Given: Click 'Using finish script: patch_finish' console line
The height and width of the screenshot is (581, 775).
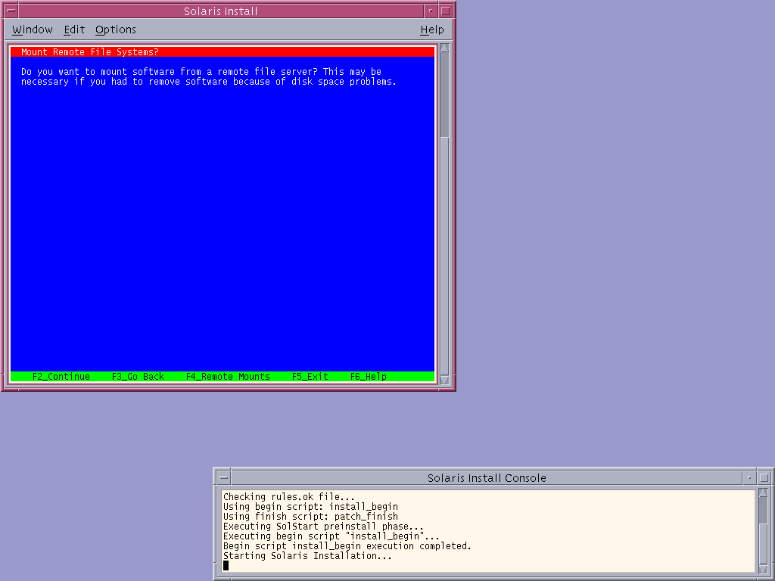Looking at the screenshot, I should tap(310, 516).
